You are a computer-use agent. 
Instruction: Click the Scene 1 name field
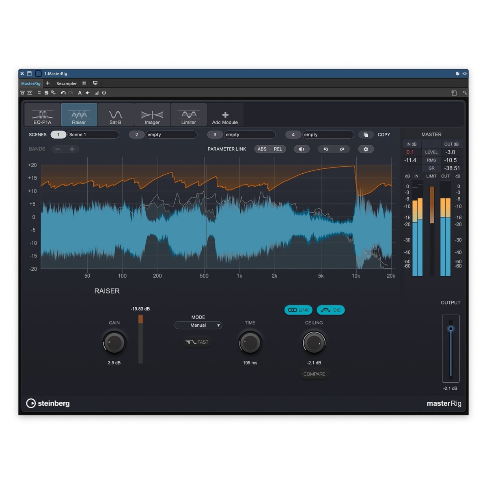tap(93, 135)
